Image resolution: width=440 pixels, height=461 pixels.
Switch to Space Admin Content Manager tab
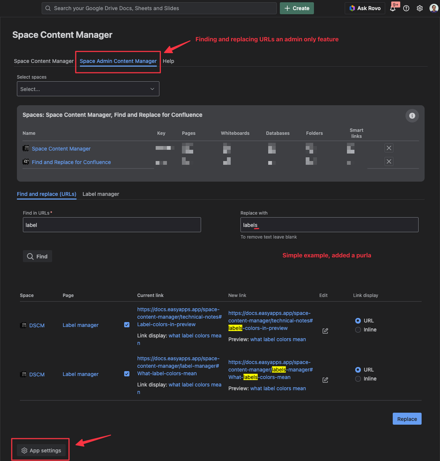(118, 61)
